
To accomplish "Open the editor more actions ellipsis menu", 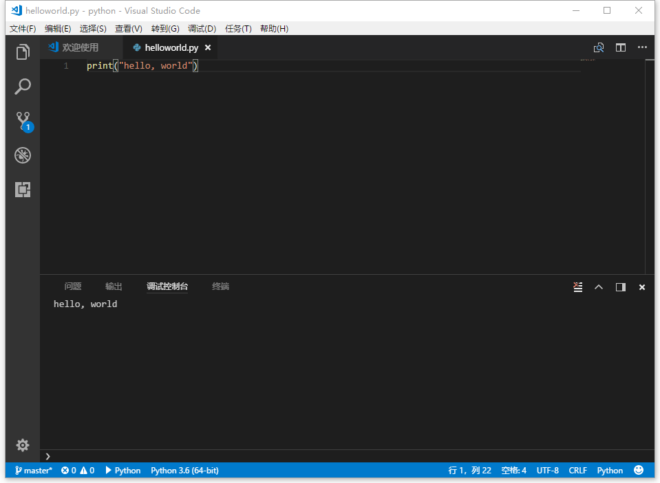I will point(642,47).
